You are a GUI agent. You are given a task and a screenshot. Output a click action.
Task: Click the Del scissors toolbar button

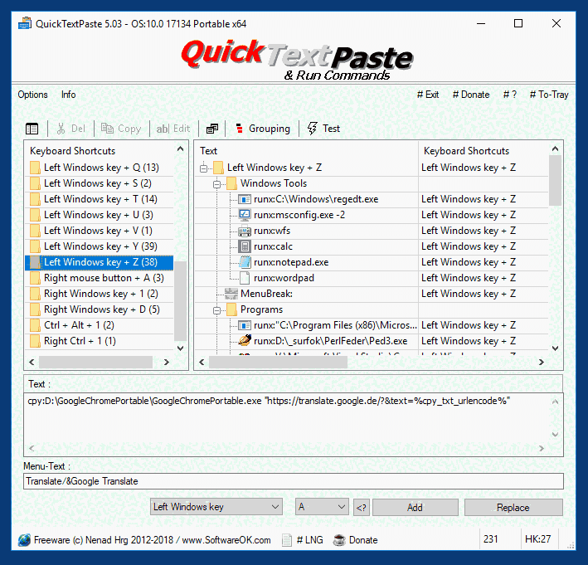[x=70, y=129]
